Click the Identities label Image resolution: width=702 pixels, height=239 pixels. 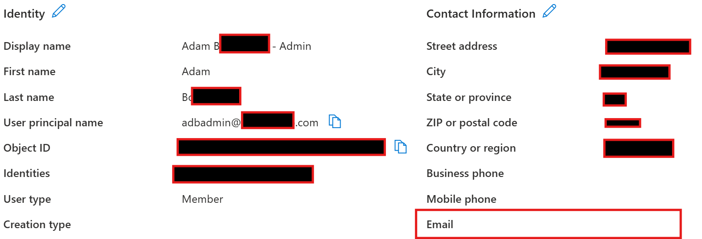[27, 173]
